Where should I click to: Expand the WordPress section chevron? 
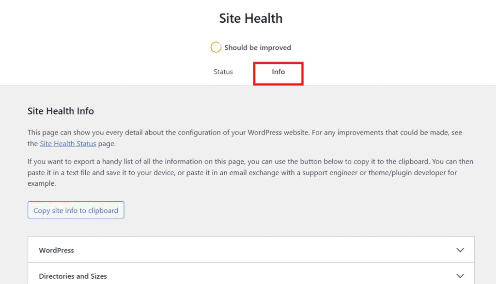pos(460,250)
